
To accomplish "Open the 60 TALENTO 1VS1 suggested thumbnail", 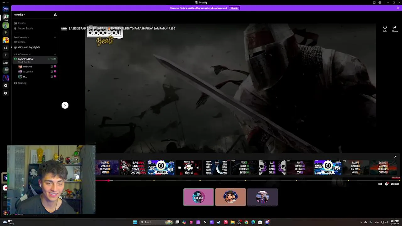I will 328,168.
